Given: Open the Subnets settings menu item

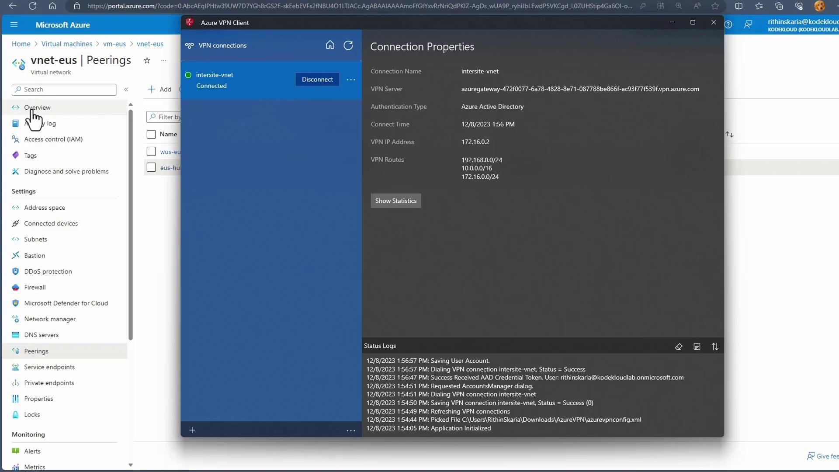Looking at the screenshot, I should 35,239.
